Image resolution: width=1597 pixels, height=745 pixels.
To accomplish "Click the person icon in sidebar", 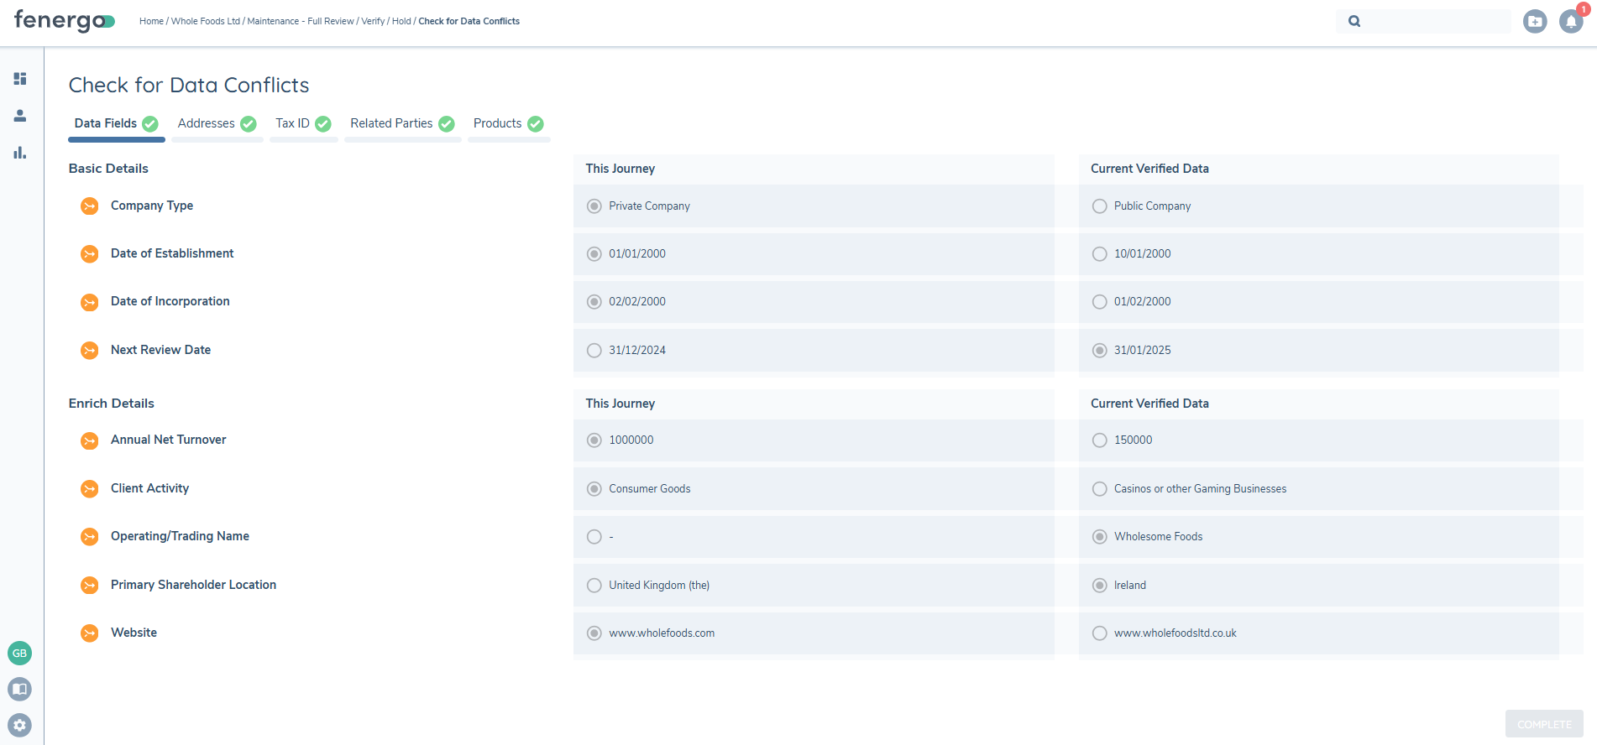I will click(x=20, y=116).
